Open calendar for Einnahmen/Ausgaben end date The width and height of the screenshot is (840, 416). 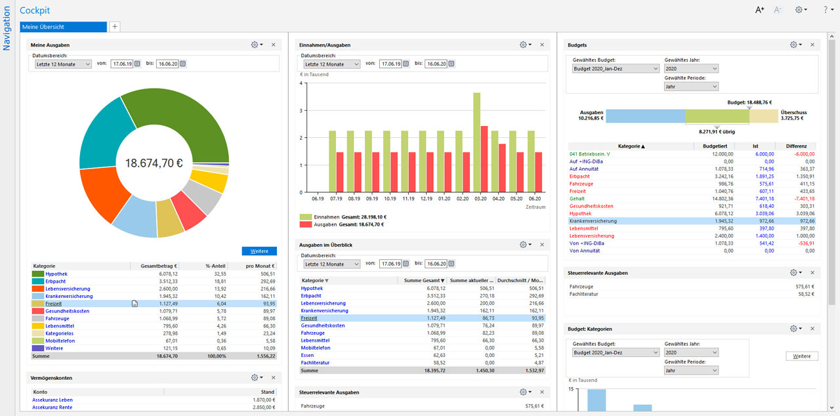coord(452,64)
